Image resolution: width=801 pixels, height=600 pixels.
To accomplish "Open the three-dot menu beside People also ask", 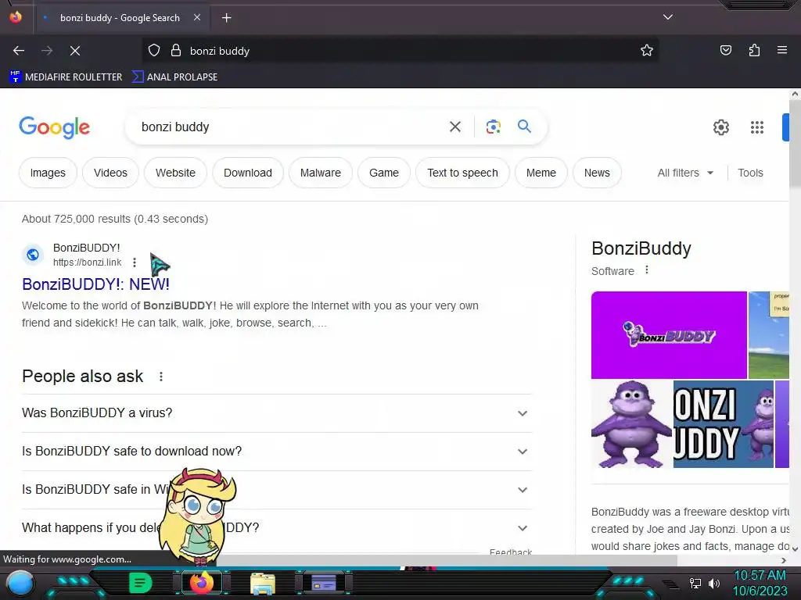I will pyautogui.click(x=161, y=377).
